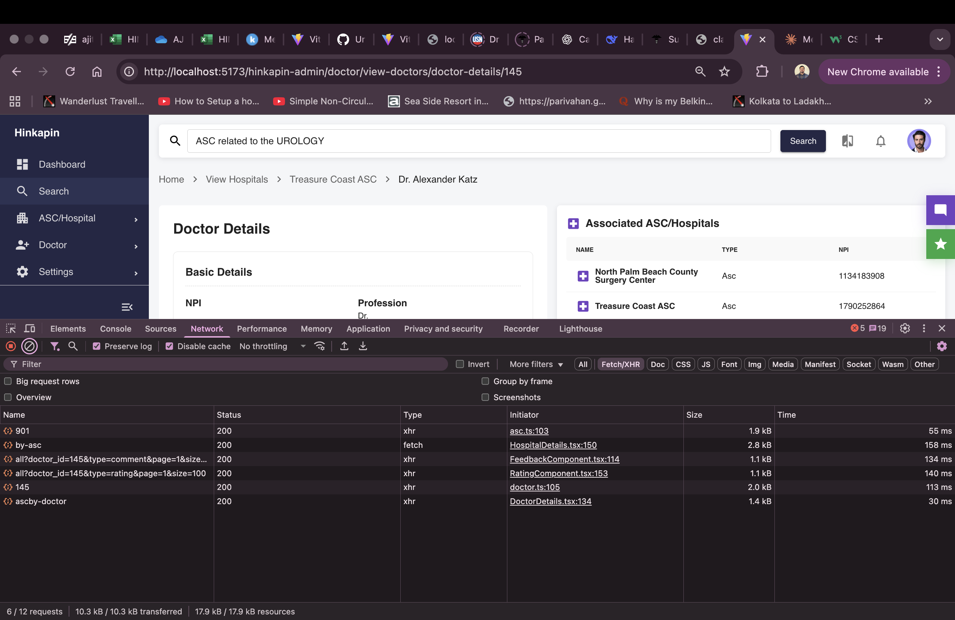Click the export HAR download icon
Image resolution: width=955 pixels, height=620 pixels.
[x=363, y=346]
